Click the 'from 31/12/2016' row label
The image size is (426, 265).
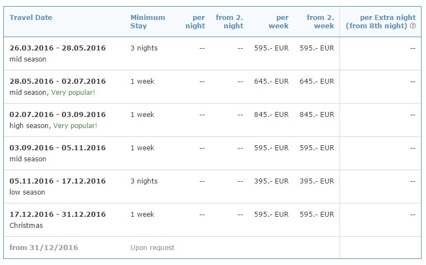click(x=44, y=248)
